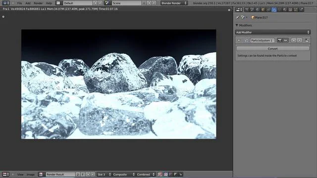Open the Object Data tab
Viewport: 317px width, 178px height.
point(279,9)
